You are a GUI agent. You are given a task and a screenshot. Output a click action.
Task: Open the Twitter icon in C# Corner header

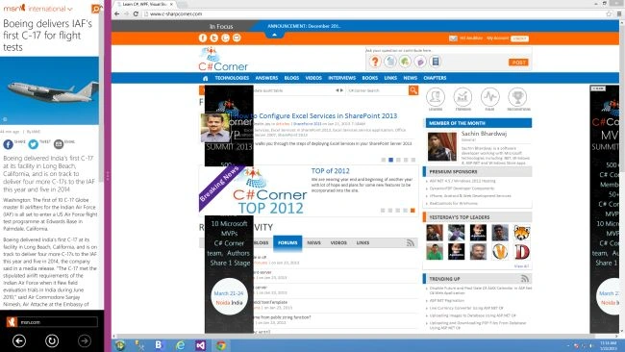(214, 38)
